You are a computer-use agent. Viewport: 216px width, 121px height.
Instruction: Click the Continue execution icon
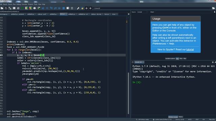click(x=59, y=8)
